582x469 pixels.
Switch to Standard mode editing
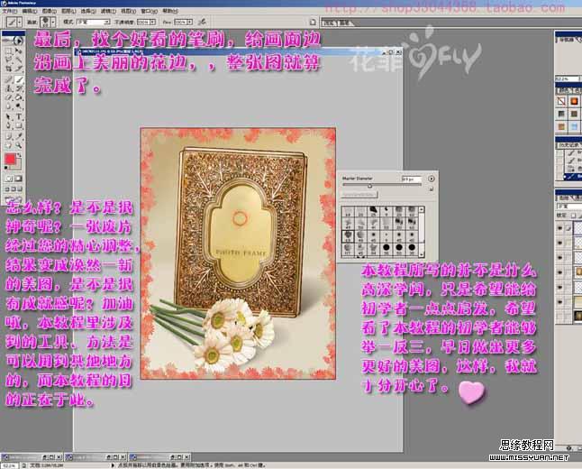click(x=9, y=179)
